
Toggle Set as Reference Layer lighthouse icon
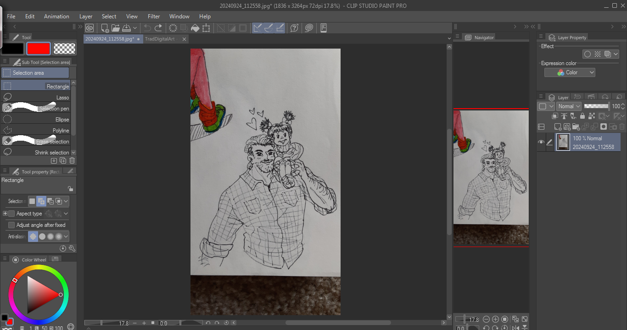(x=565, y=116)
